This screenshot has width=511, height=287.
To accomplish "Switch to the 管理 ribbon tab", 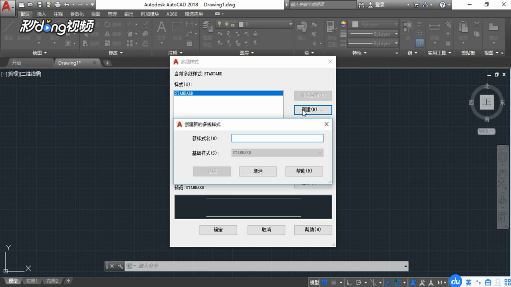I will [x=112, y=14].
